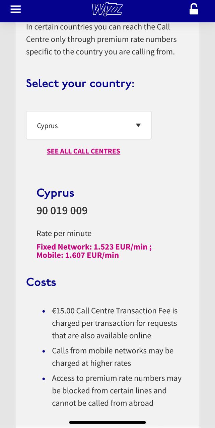This screenshot has height=428, width=215.
Task: Click the large Cyprus heading
Action: click(55, 193)
